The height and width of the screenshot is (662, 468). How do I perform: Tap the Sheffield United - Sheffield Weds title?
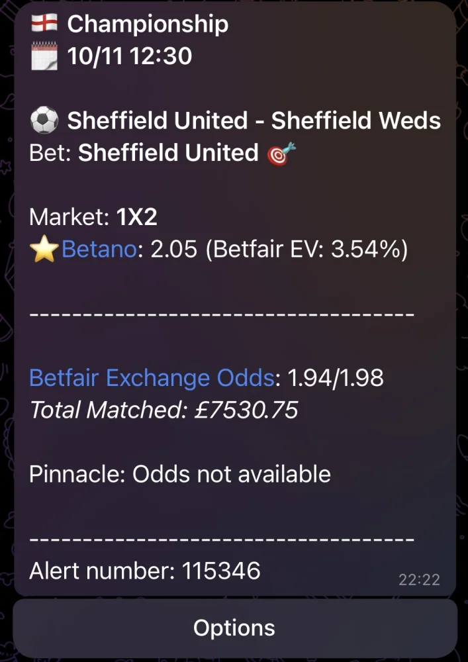click(254, 121)
